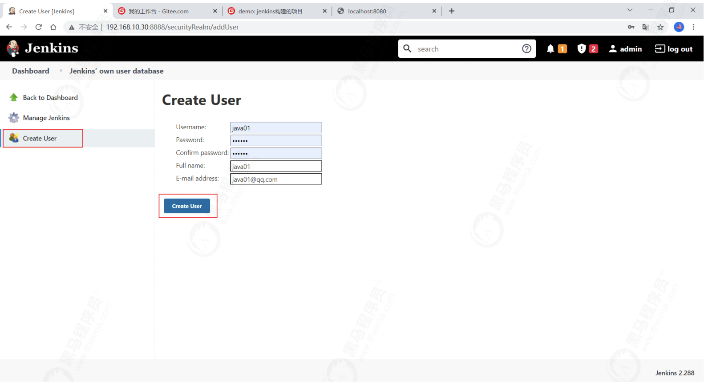Viewport: 704px width, 382px height.
Task: Go forward using the browser forward arrow
Action: (x=24, y=27)
